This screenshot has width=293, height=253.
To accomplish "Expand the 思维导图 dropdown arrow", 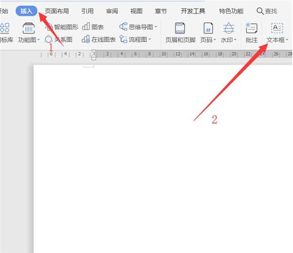I will [x=155, y=27].
